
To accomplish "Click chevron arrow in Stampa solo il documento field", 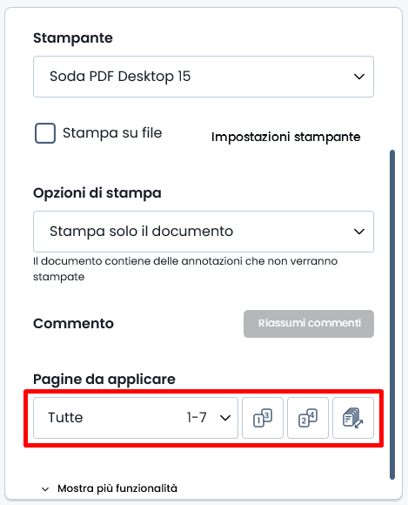I will pyautogui.click(x=359, y=232).
